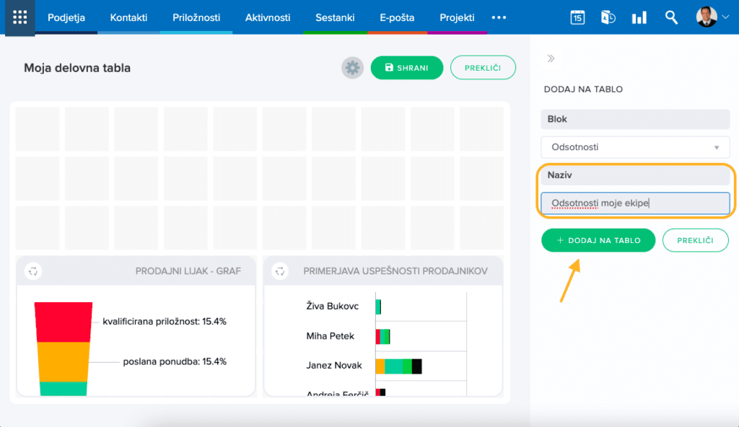The width and height of the screenshot is (739, 427).
Task: Open the app grid launcher menu
Action: [x=19, y=17]
